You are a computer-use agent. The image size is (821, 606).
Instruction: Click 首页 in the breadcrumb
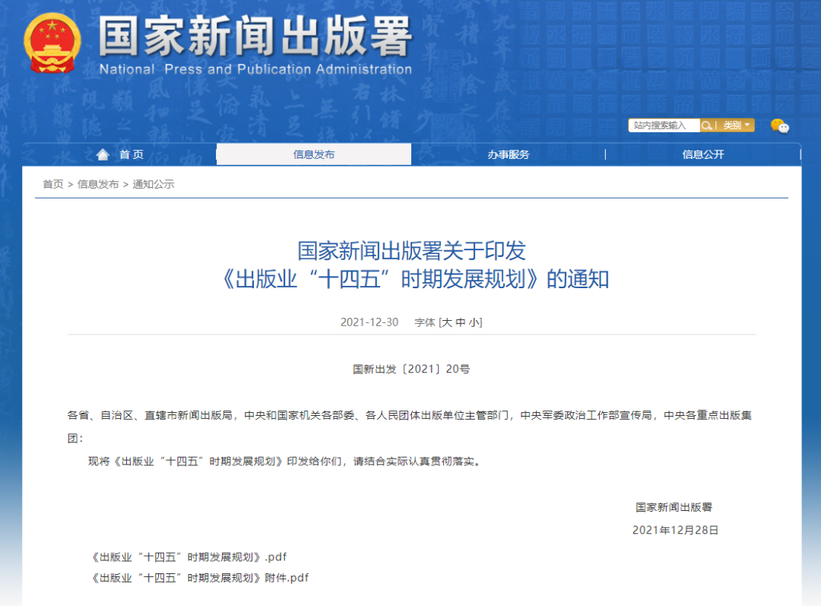tap(52, 184)
